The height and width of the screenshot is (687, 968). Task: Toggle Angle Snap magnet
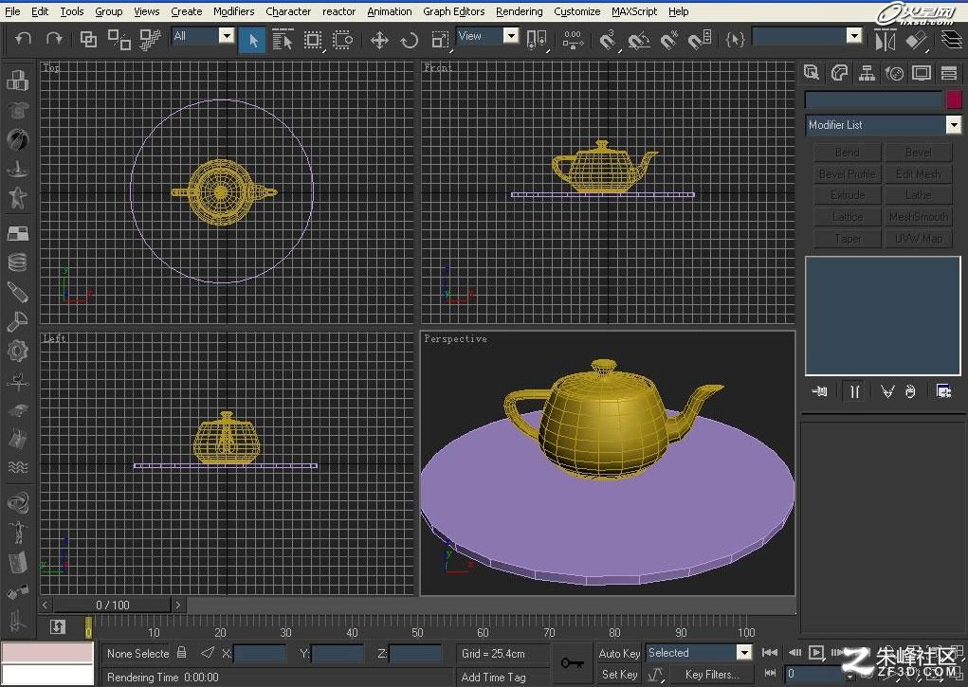tap(638, 40)
